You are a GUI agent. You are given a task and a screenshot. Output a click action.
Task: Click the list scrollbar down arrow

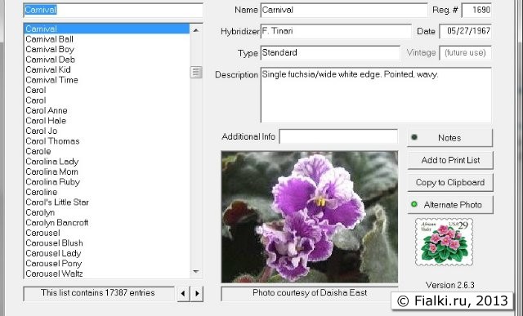point(196,272)
